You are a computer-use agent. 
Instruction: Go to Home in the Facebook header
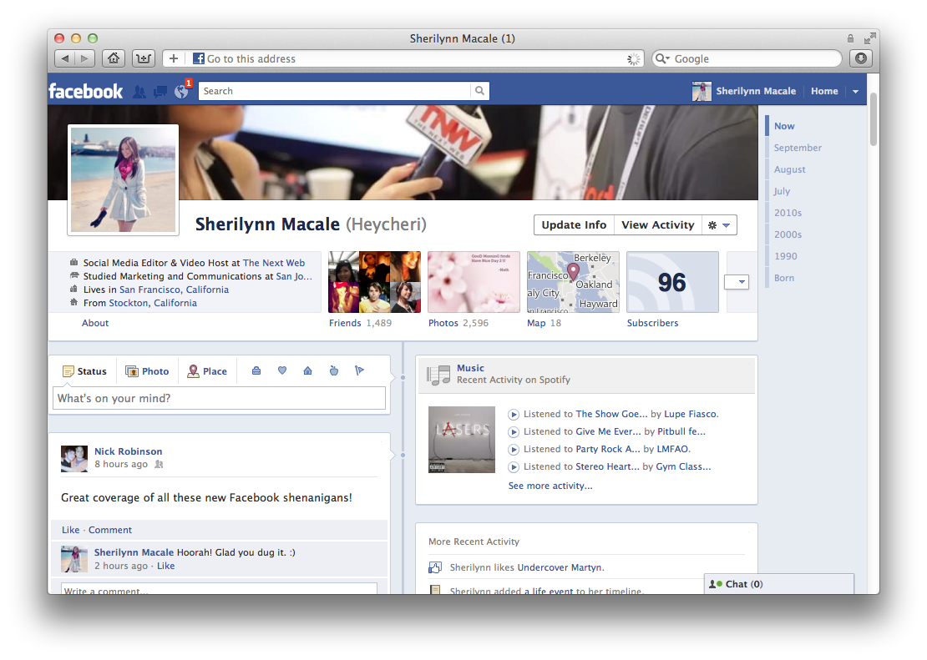coord(824,91)
